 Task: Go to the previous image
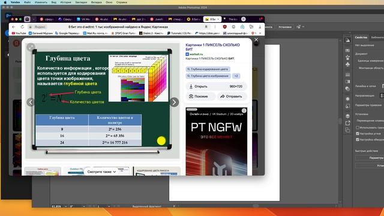31,102
